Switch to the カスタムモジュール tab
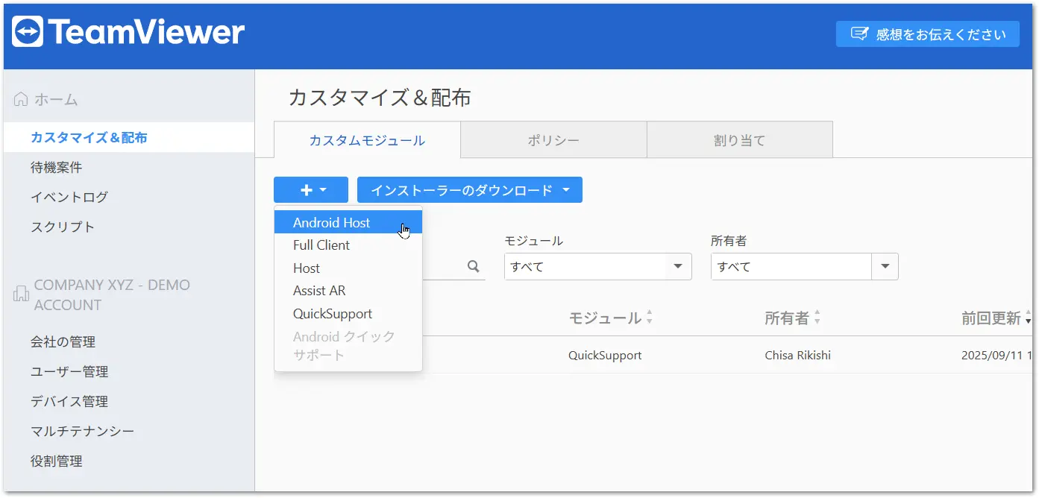This screenshot has height=498, width=1039. (367, 140)
